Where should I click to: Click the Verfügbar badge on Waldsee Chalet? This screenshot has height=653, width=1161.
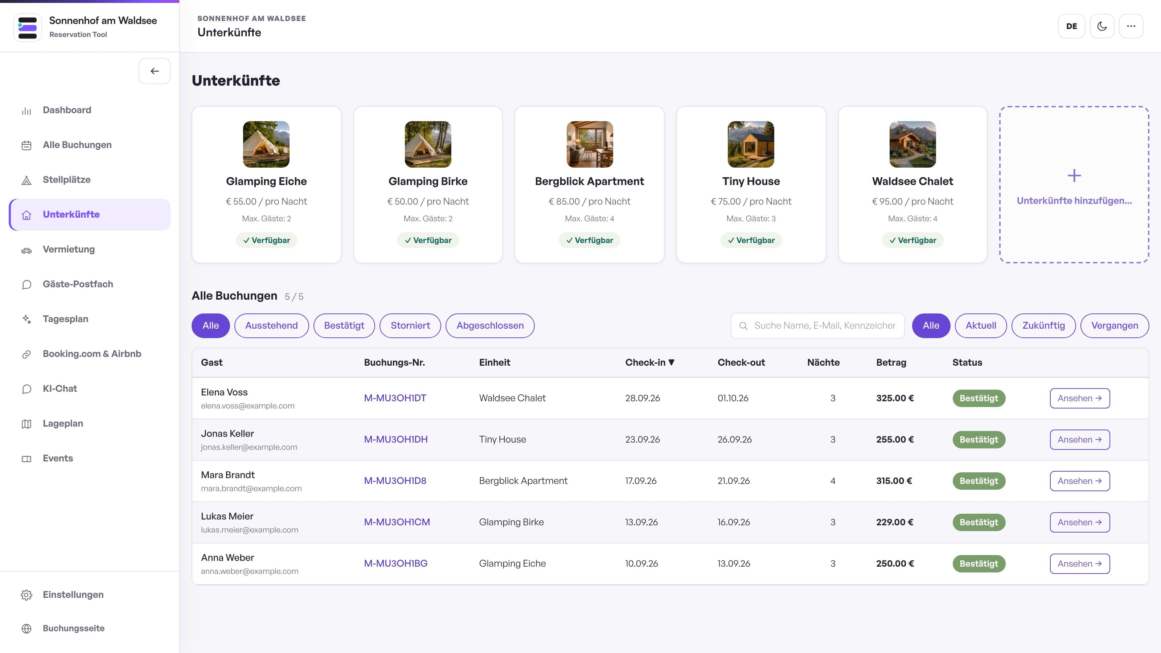pos(912,240)
